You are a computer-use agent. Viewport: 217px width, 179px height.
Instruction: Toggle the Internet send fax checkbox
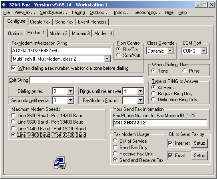point(170,143)
